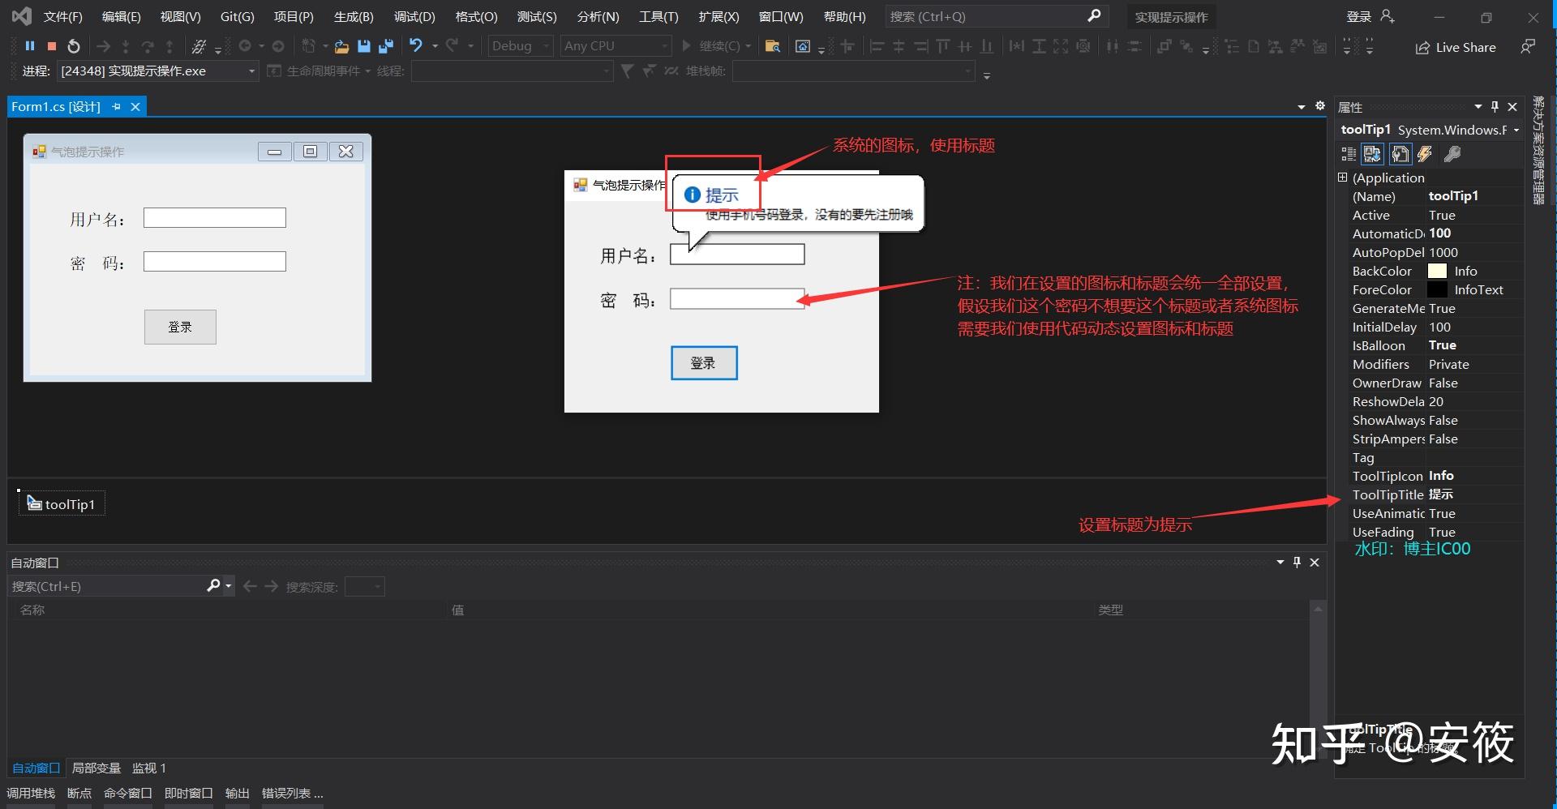The height and width of the screenshot is (809, 1557).
Task: Pause debugging with the pause icon
Action: click(30, 46)
